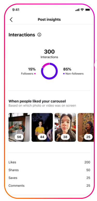This screenshot has height=201, width=97.
Task: Tap the back arrow icon
Action: 11,20
